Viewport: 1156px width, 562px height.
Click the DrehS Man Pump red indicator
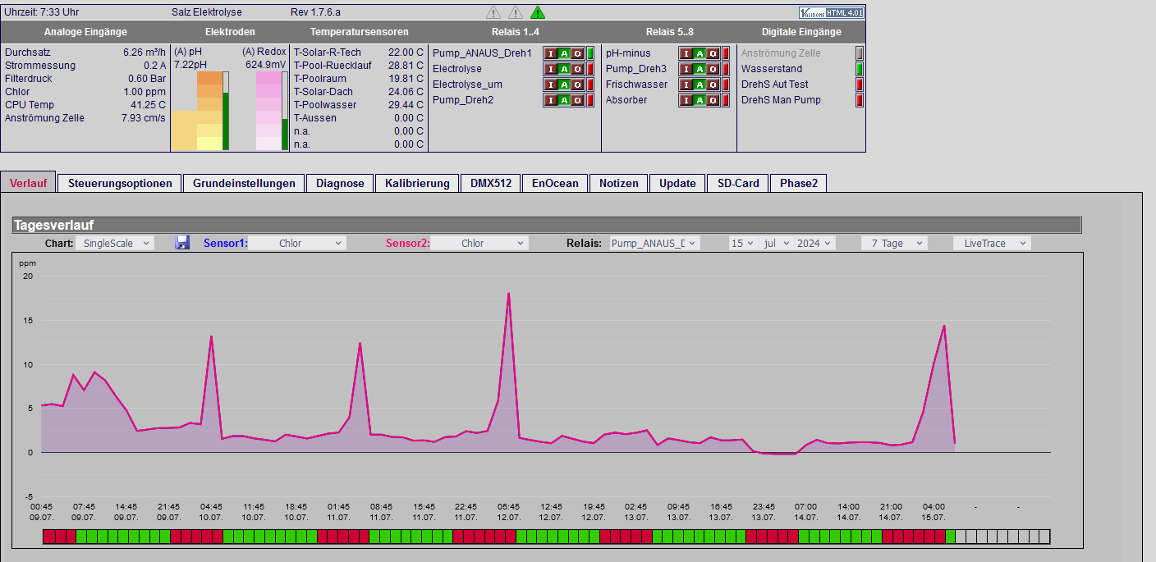pyautogui.click(x=860, y=100)
